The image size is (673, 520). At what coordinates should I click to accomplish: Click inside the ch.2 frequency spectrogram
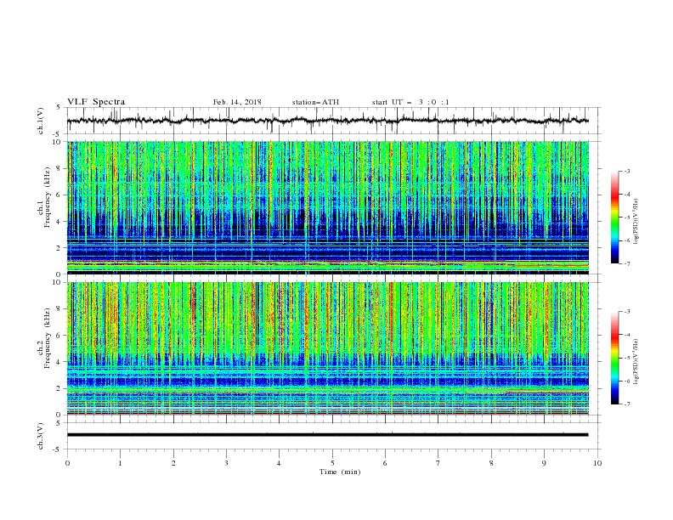coord(328,348)
